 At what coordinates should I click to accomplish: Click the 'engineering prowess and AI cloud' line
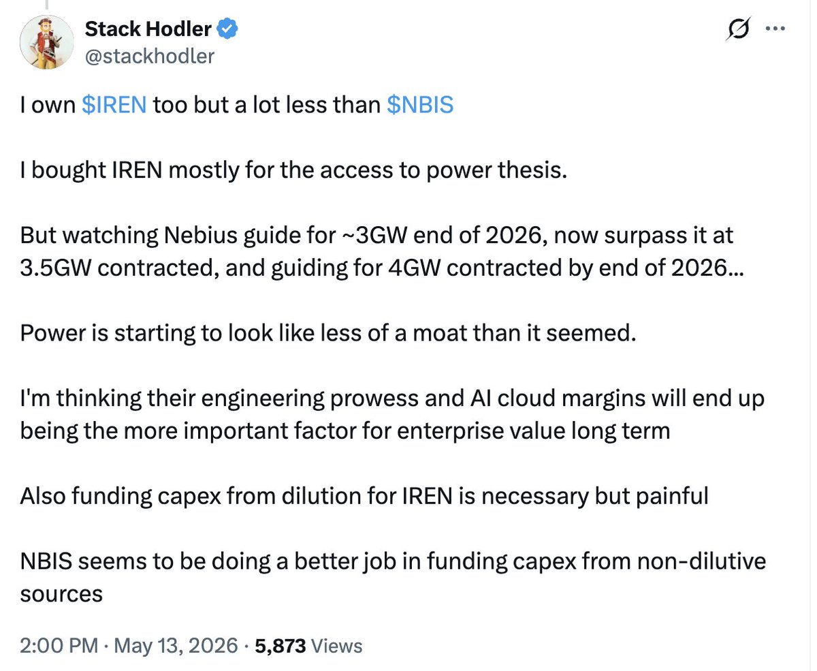coord(391,398)
